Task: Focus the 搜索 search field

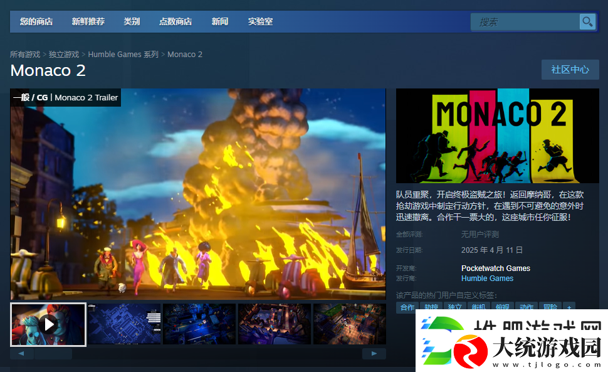Action: [525, 22]
